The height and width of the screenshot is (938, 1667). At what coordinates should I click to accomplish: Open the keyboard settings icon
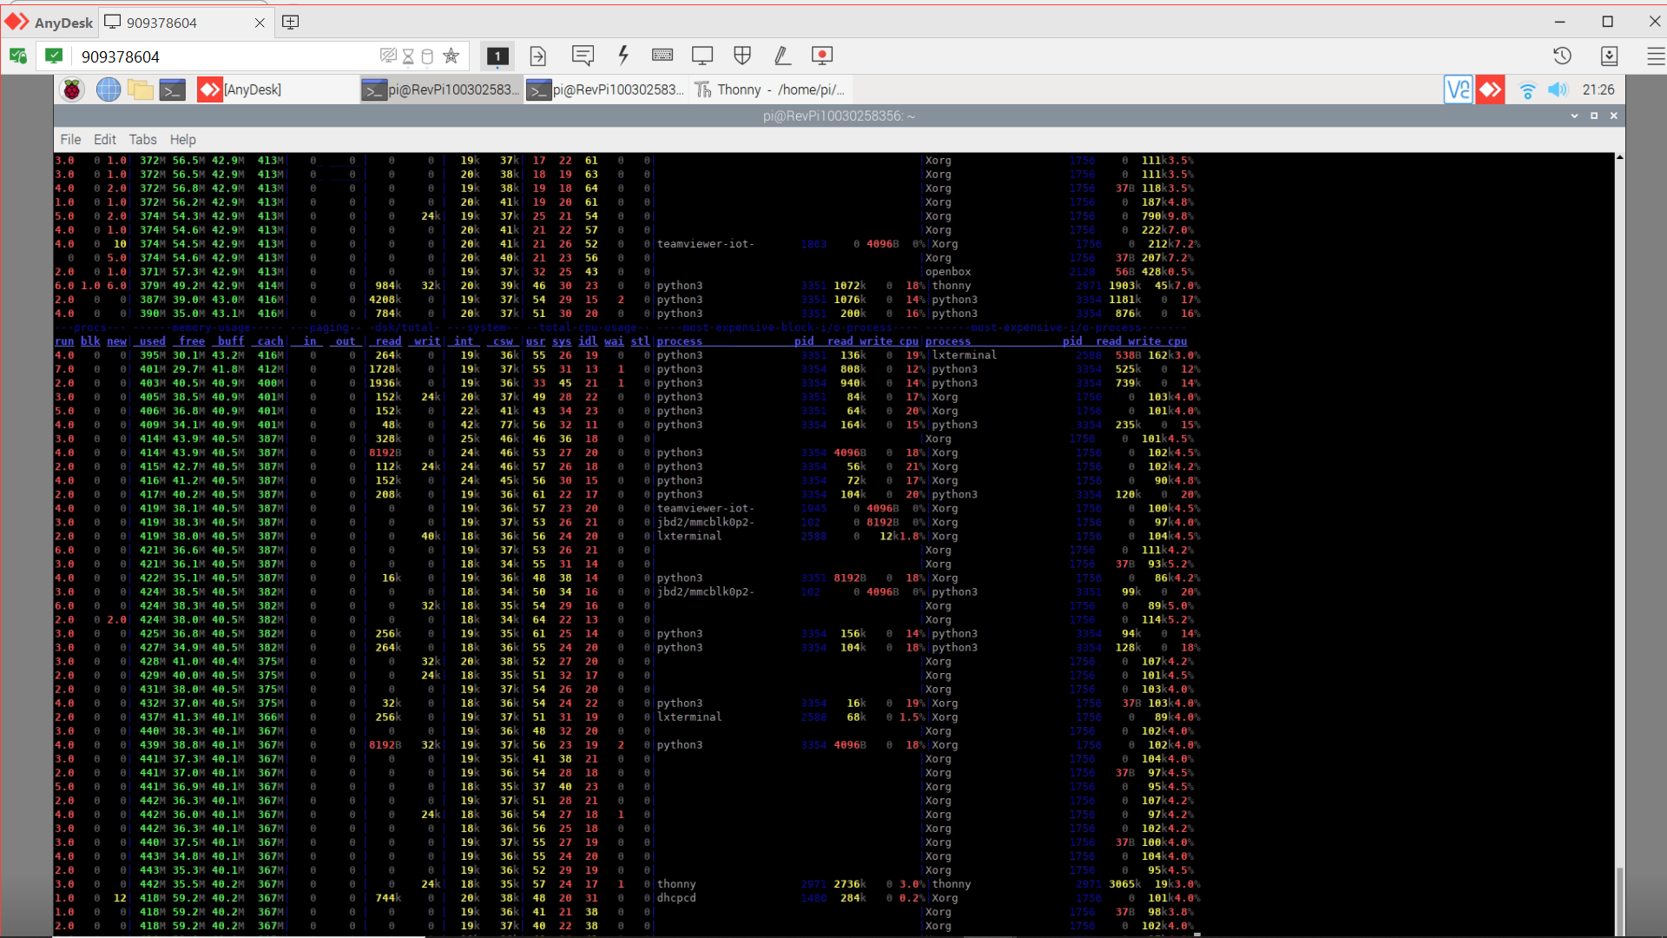(x=662, y=56)
